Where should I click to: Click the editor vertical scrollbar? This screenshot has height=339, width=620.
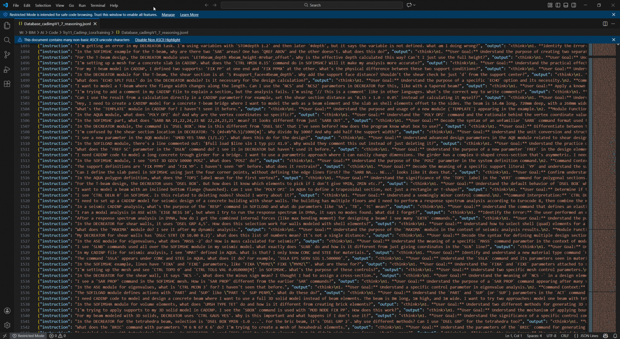coord(617,188)
